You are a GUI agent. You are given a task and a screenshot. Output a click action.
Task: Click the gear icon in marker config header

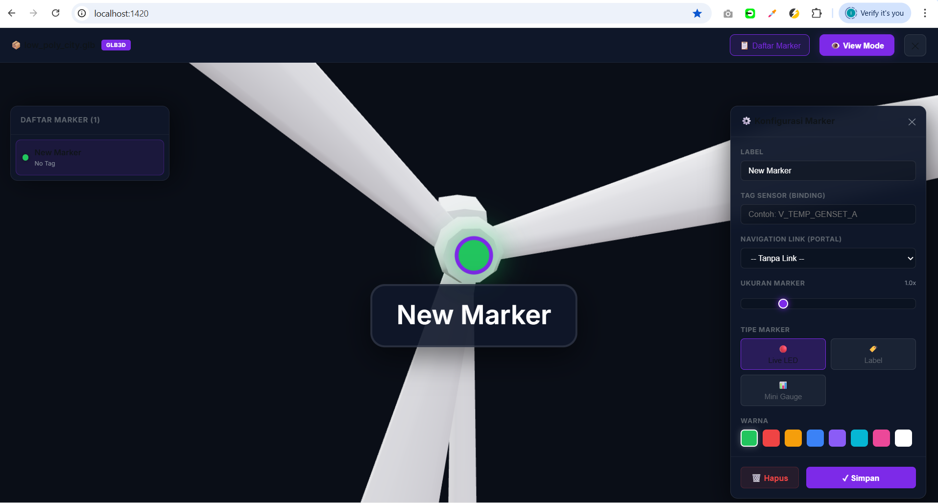point(746,121)
